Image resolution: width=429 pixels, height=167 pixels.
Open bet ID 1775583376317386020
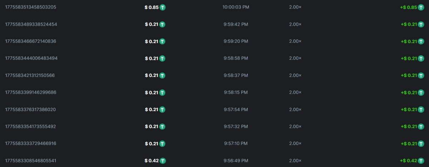tap(30, 109)
